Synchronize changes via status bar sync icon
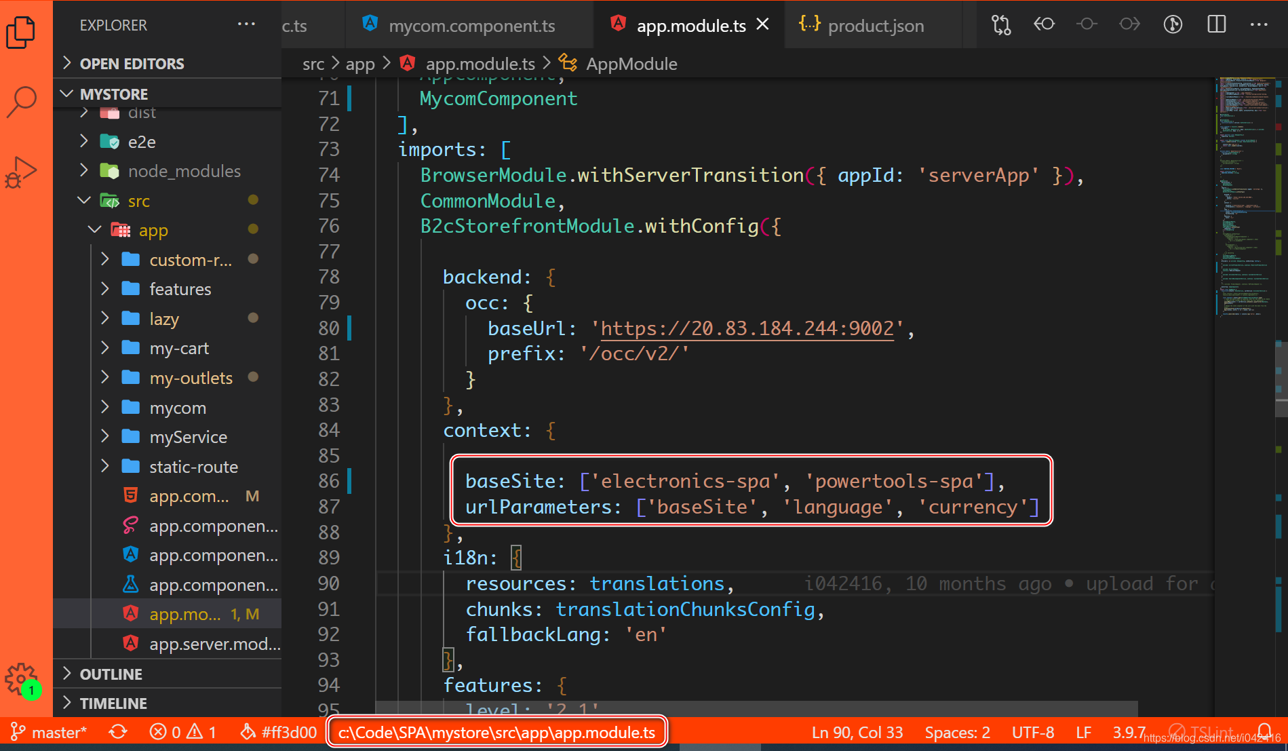The height and width of the screenshot is (751, 1288). (x=118, y=733)
